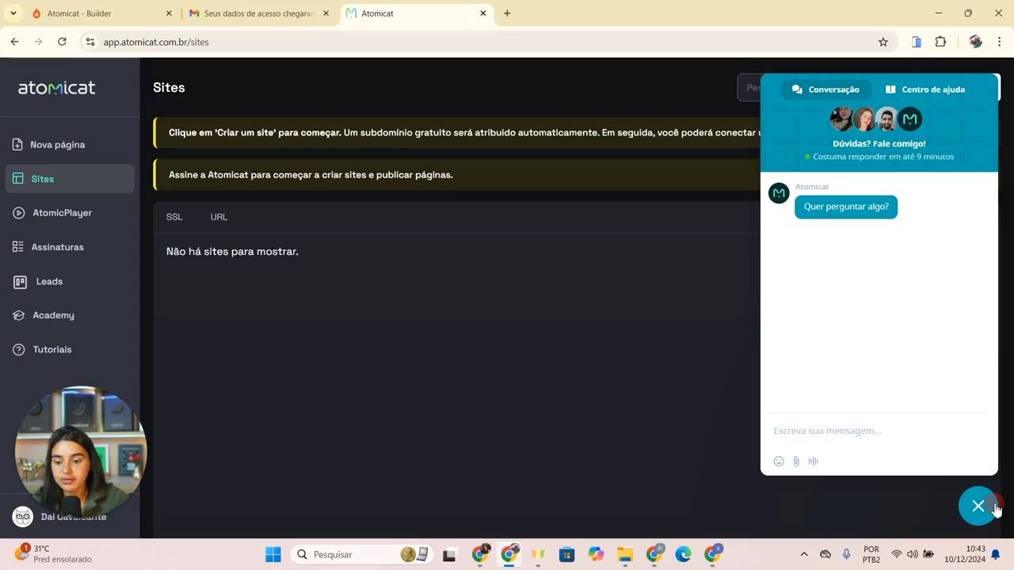Open Academy in the sidebar
Screen dimensions: 1014x570
pos(44,315)
